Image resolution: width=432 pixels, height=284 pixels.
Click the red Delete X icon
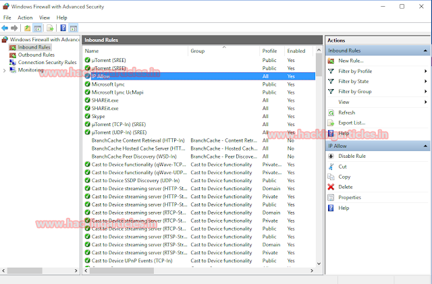[x=331, y=187]
